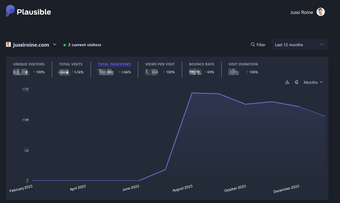Click the magnifier icon next to Filter
This screenshot has height=203, width=340.
pos(253,44)
